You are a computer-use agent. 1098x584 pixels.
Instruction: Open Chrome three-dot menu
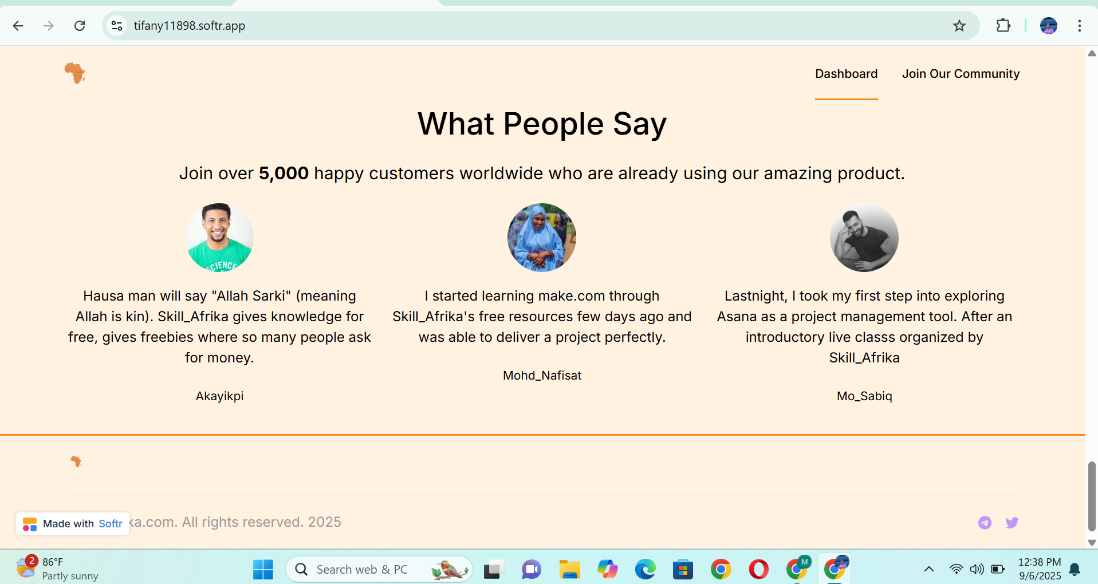(x=1079, y=26)
